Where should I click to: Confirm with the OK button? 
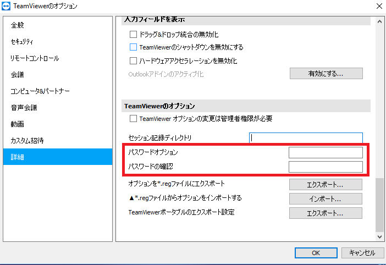click(x=316, y=253)
